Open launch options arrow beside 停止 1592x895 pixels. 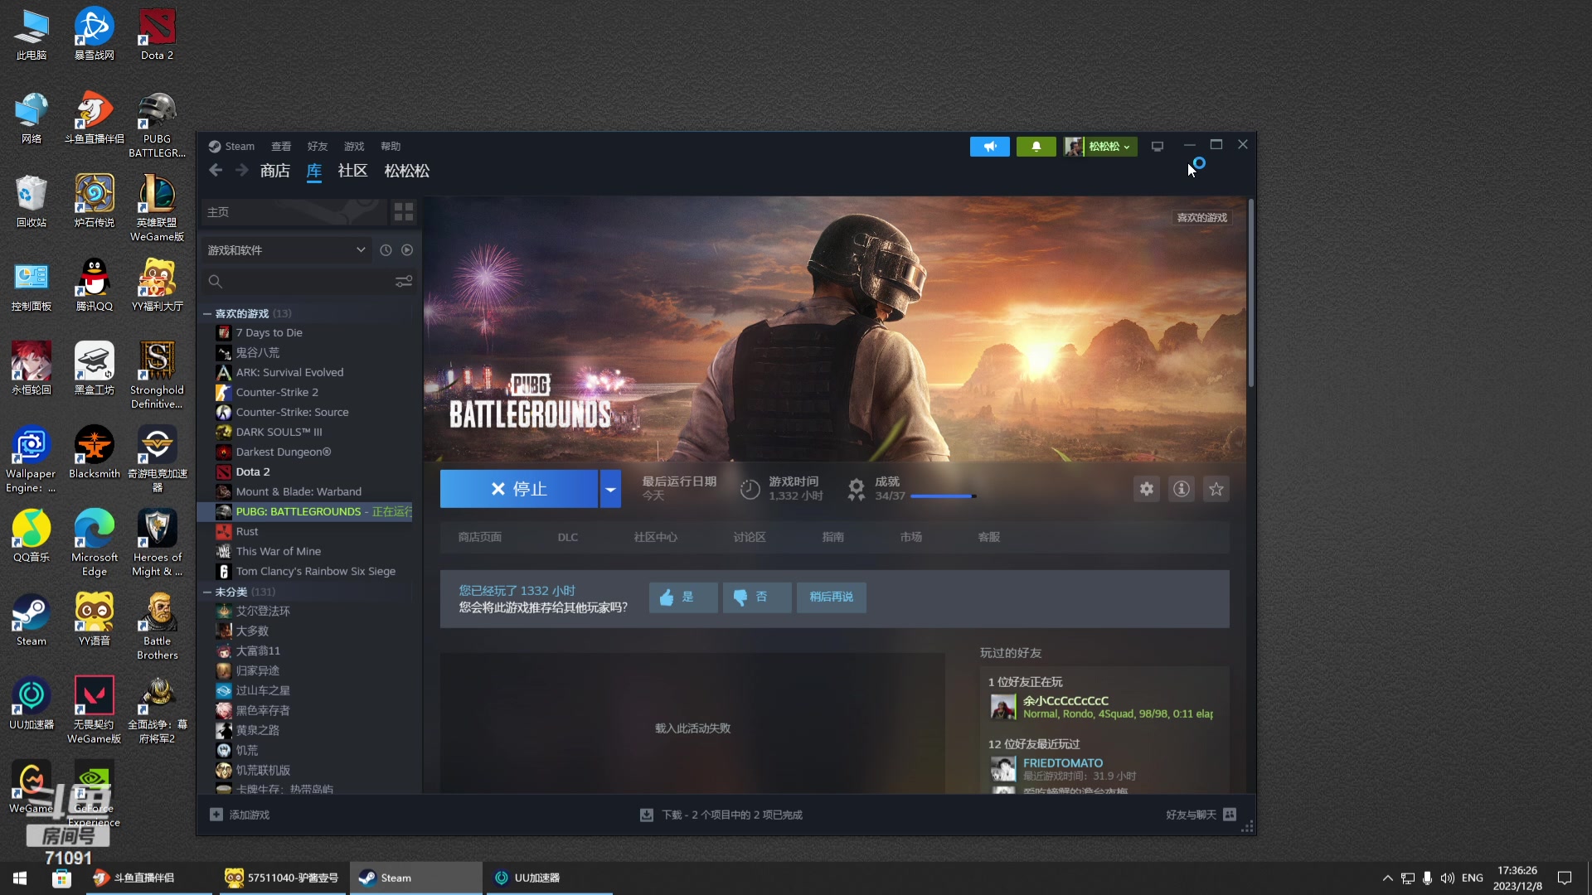tap(610, 489)
